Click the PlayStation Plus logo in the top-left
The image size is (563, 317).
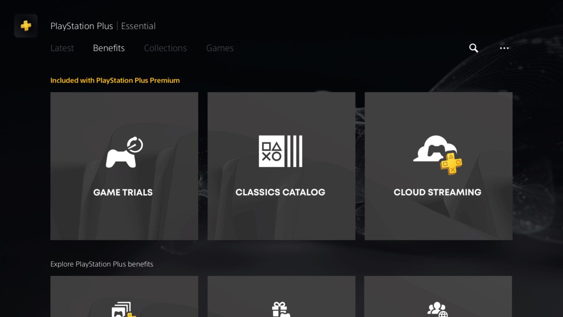pos(26,26)
